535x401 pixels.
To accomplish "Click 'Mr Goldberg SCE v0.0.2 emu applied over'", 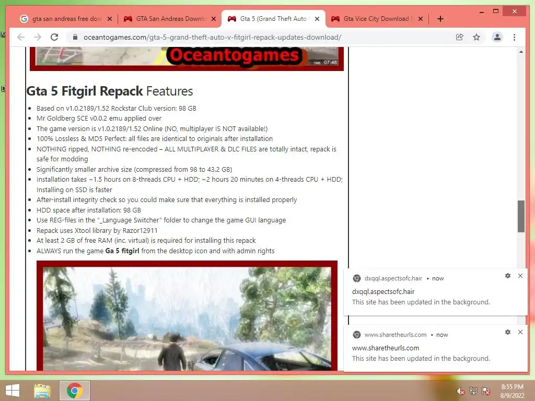I will pos(99,119).
